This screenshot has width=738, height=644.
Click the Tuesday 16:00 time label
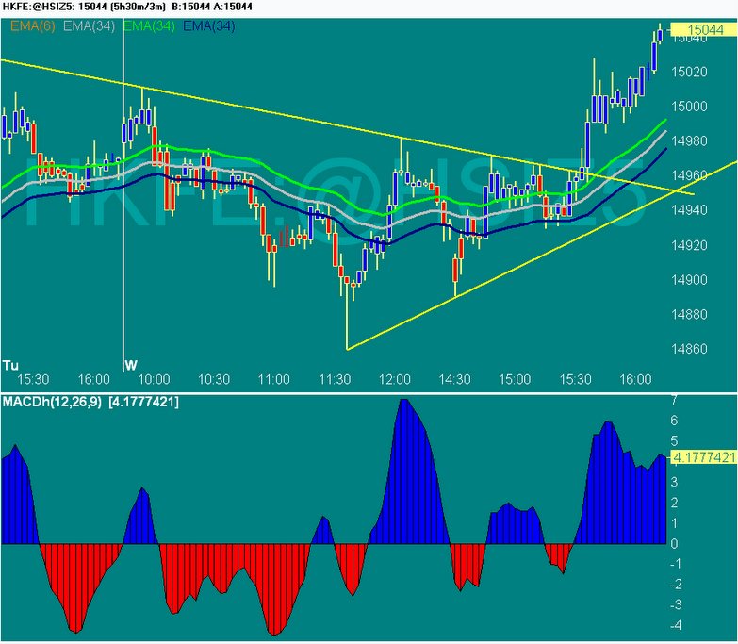click(x=93, y=379)
